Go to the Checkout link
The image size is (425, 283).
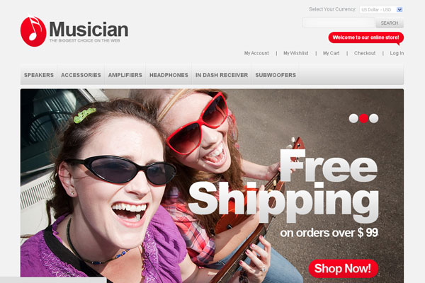pos(365,53)
